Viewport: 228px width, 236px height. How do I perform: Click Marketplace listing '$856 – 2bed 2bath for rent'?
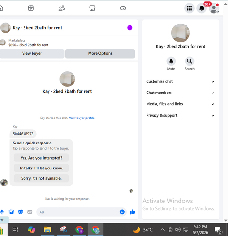point(28,45)
